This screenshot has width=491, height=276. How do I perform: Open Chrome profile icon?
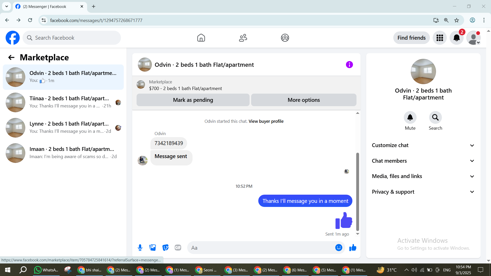coord(472,20)
